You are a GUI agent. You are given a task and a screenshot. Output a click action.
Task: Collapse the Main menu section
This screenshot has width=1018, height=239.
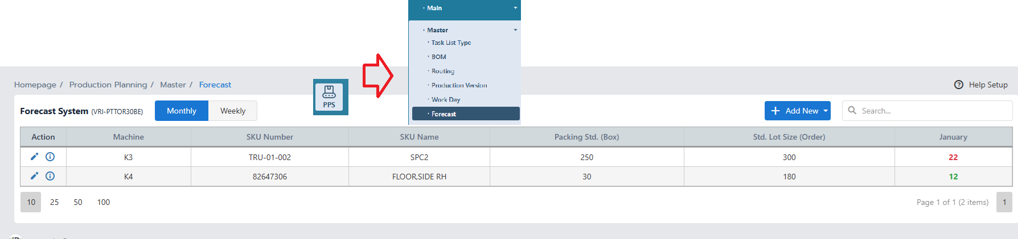(515, 8)
